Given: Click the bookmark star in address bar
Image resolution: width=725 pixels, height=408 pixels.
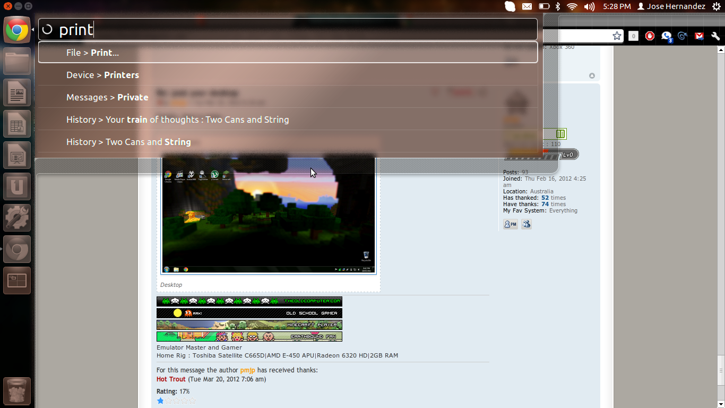Looking at the screenshot, I should (616, 36).
